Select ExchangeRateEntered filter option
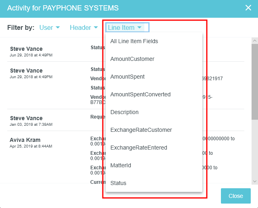This screenshot has width=258, height=208. coord(139,148)
